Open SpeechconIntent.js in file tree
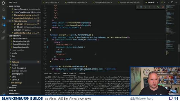The image size is (180, 101). click(x=21, y=47)
